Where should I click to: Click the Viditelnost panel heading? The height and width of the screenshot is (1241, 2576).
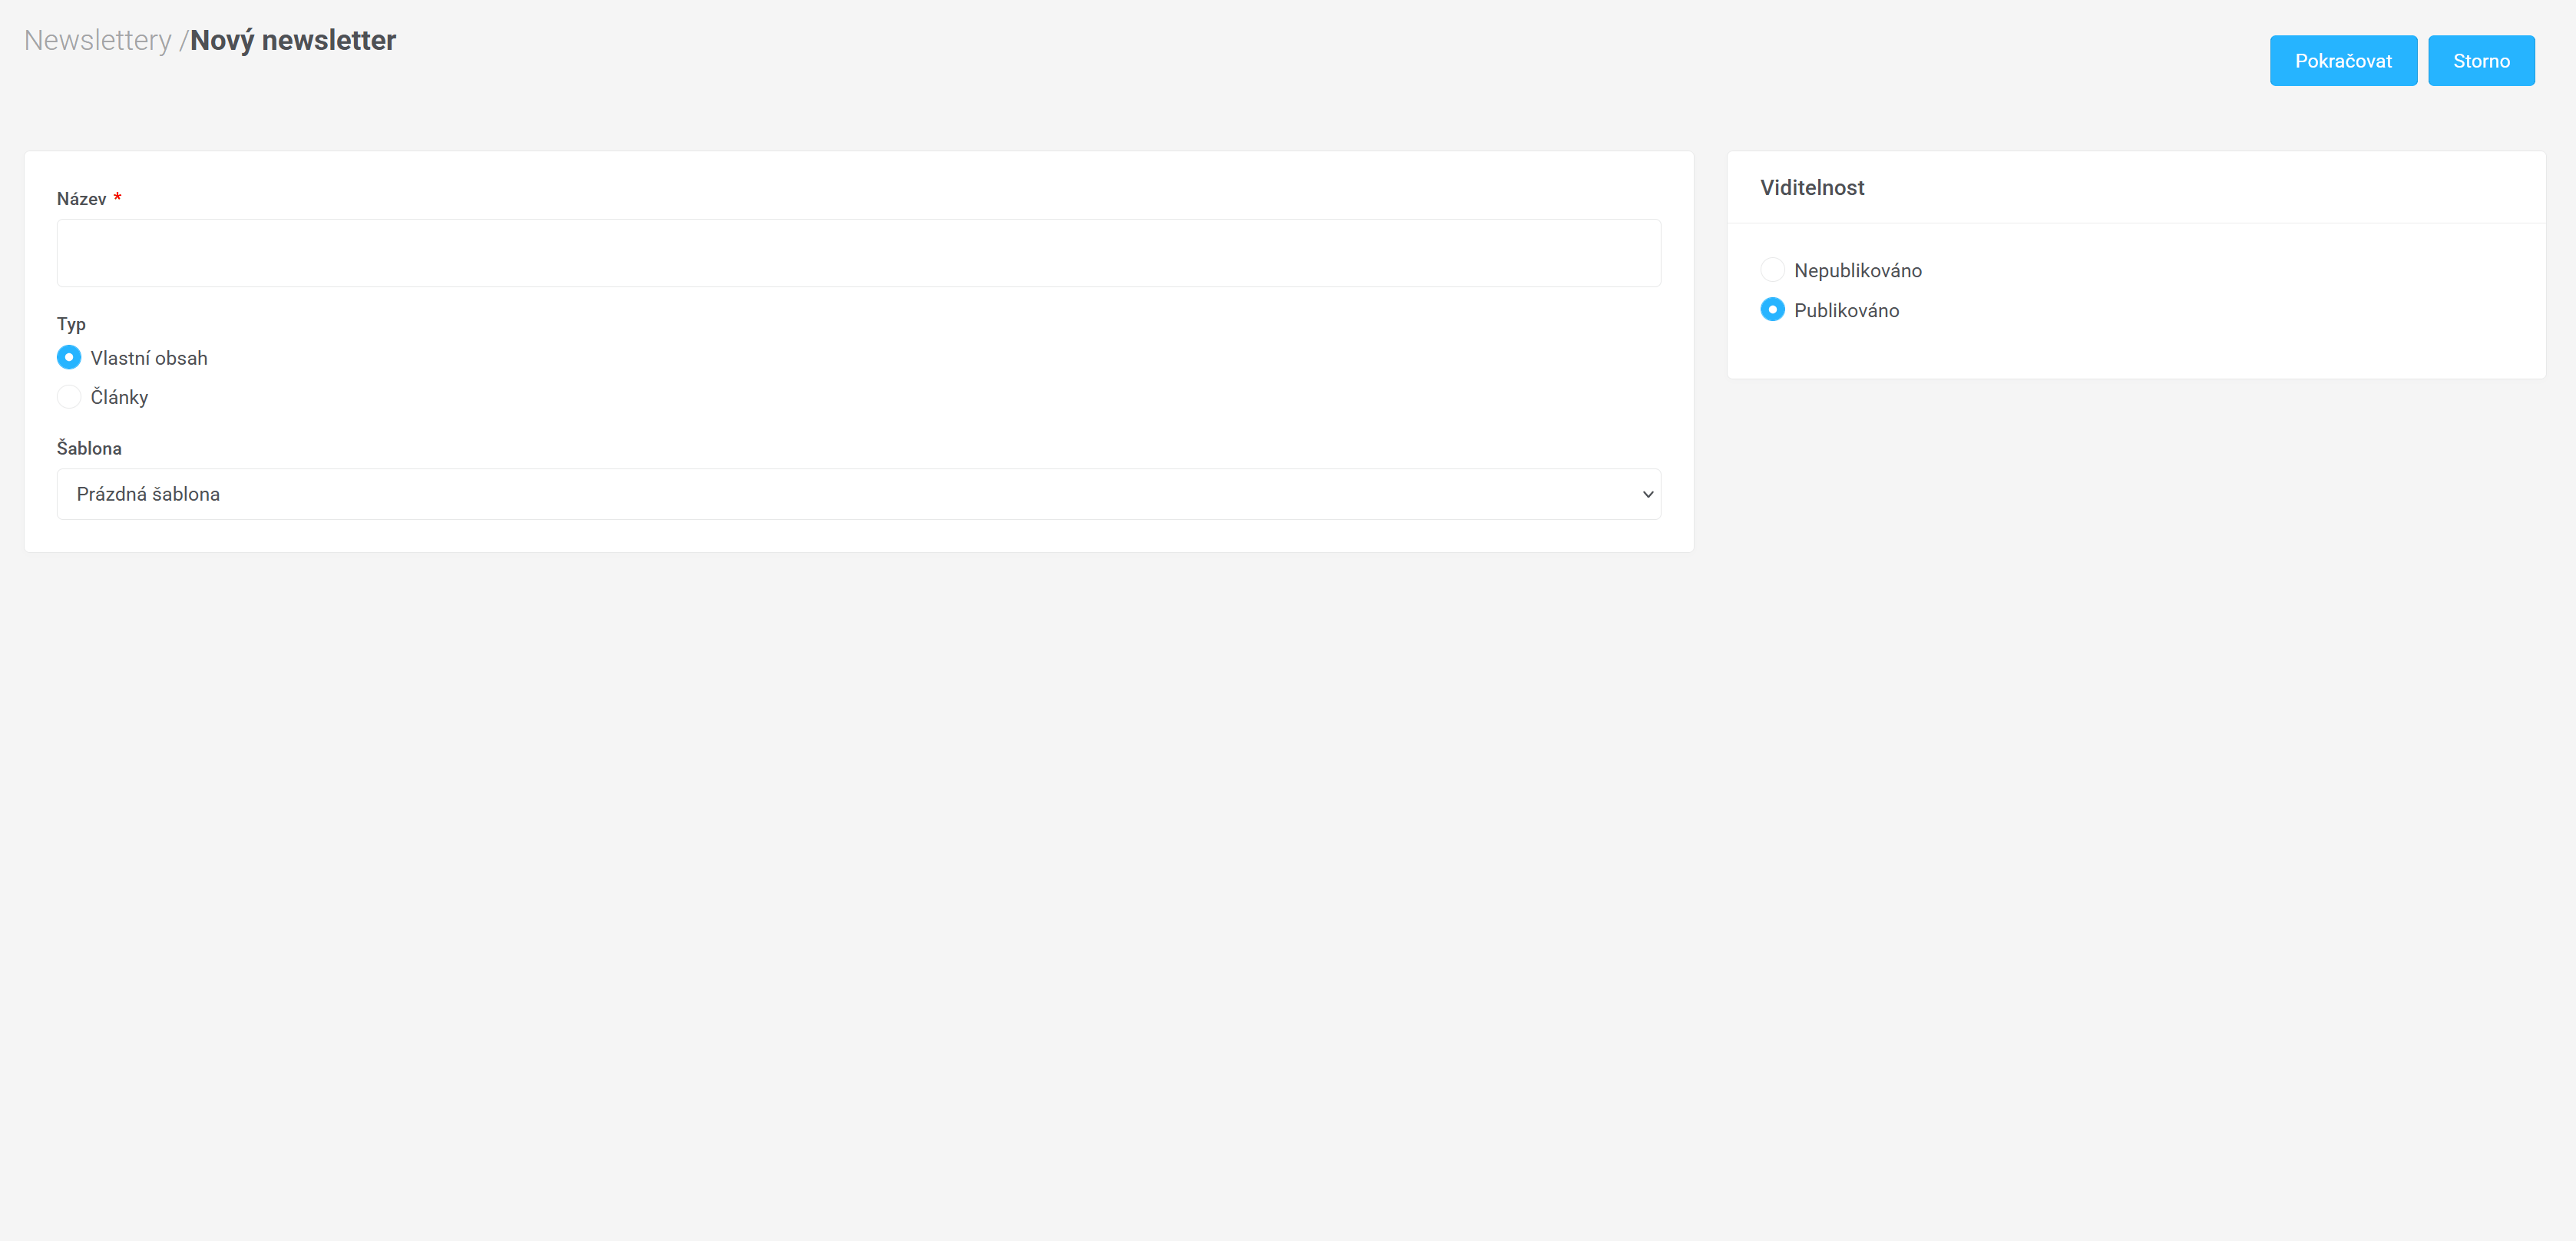tap(1812, 188)
